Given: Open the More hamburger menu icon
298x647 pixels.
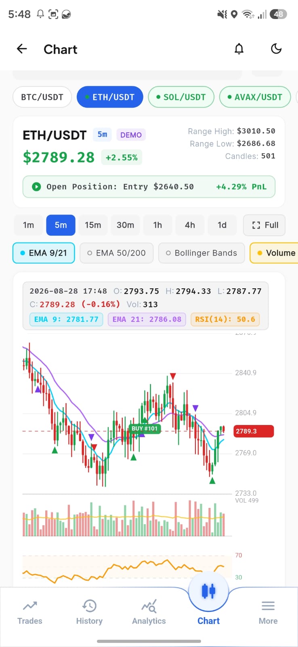Looking at the screenshot, I should 268,605.
